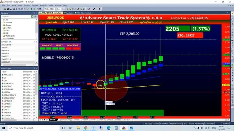Expand the Watch Lists folder
234x131 pixels.
(x=2, y=36)
